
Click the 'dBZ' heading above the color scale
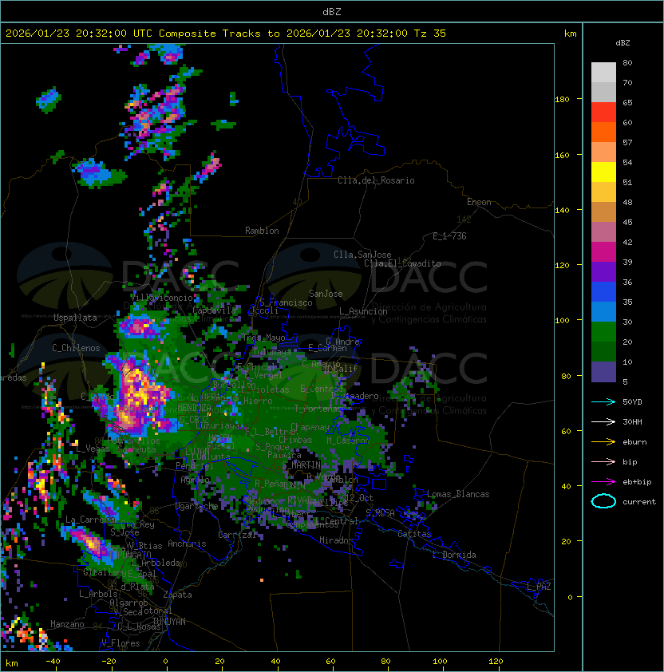622,43
